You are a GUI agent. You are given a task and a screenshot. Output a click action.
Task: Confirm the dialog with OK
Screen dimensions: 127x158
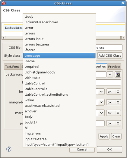[110, 150]
